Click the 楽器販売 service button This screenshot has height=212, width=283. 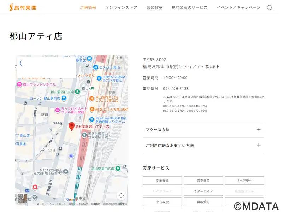tap(162, 181)
